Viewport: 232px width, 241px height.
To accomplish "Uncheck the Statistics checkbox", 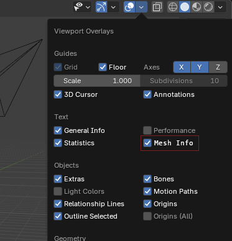I will coord(58,143).
